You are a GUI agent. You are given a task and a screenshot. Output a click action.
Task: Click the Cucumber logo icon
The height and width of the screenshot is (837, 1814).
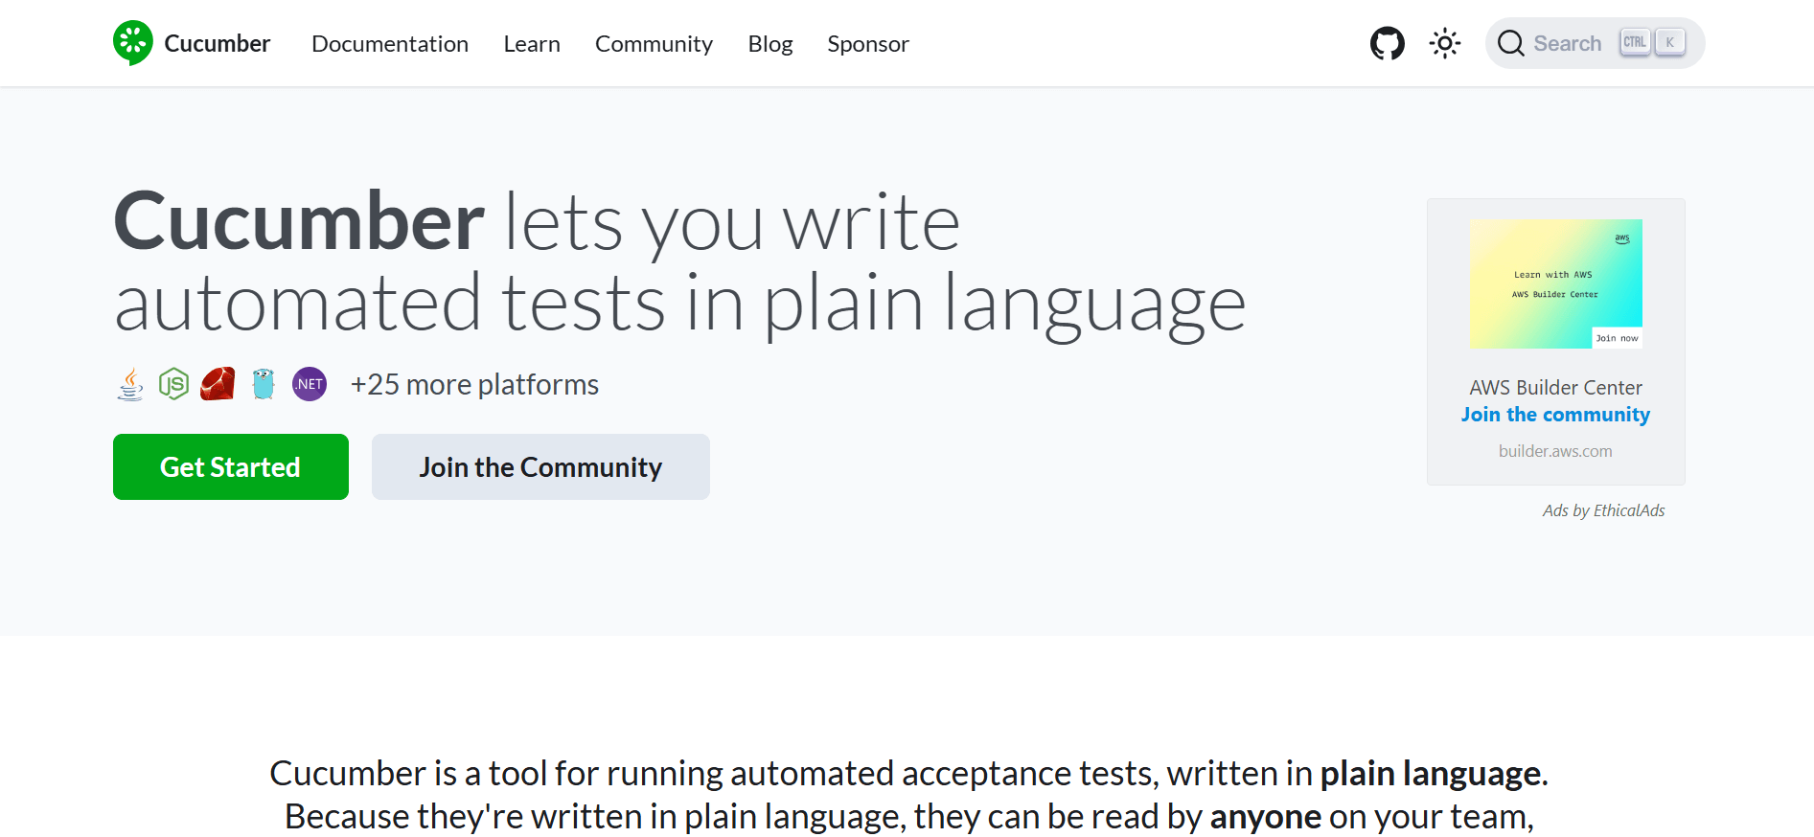pyautogui.click(x=133, y=43)
